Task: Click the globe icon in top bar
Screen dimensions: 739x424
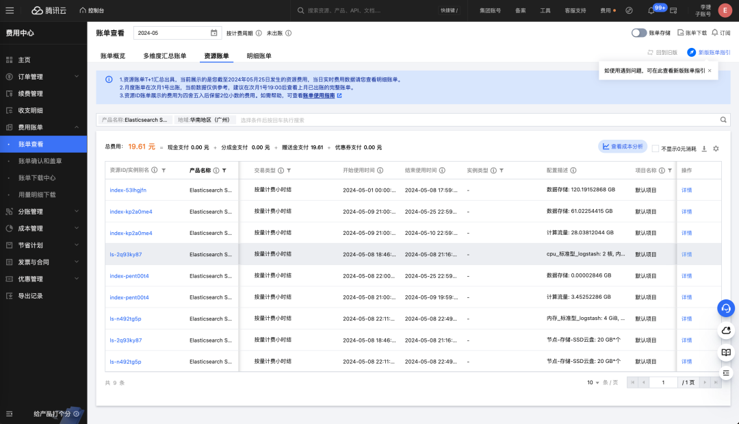Action: 630,10
